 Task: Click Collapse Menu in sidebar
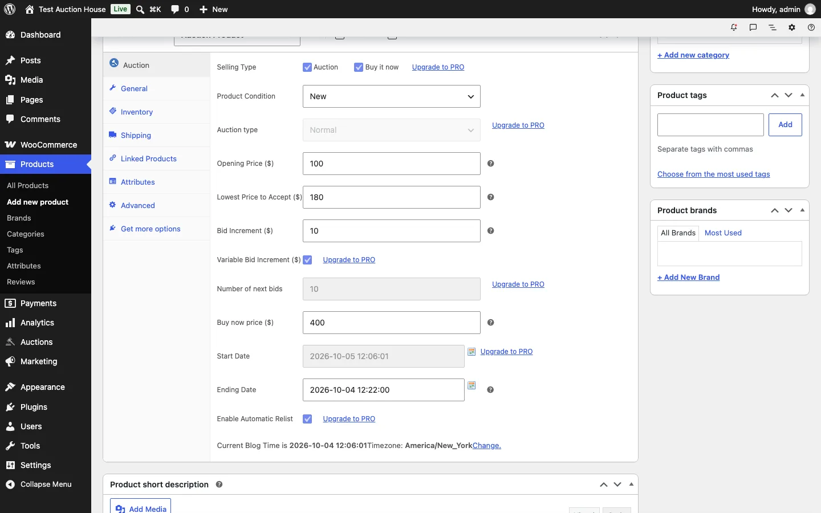(46, 484)
